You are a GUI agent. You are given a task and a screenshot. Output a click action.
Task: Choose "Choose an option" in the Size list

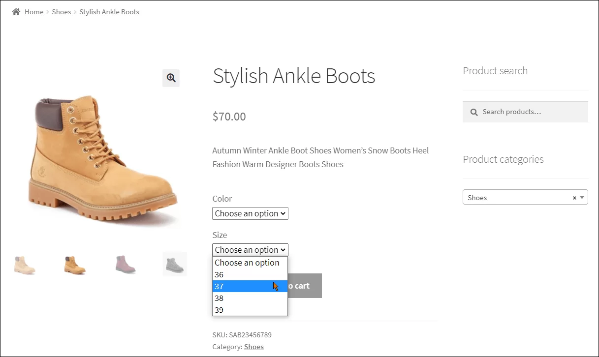pos(248,262)
